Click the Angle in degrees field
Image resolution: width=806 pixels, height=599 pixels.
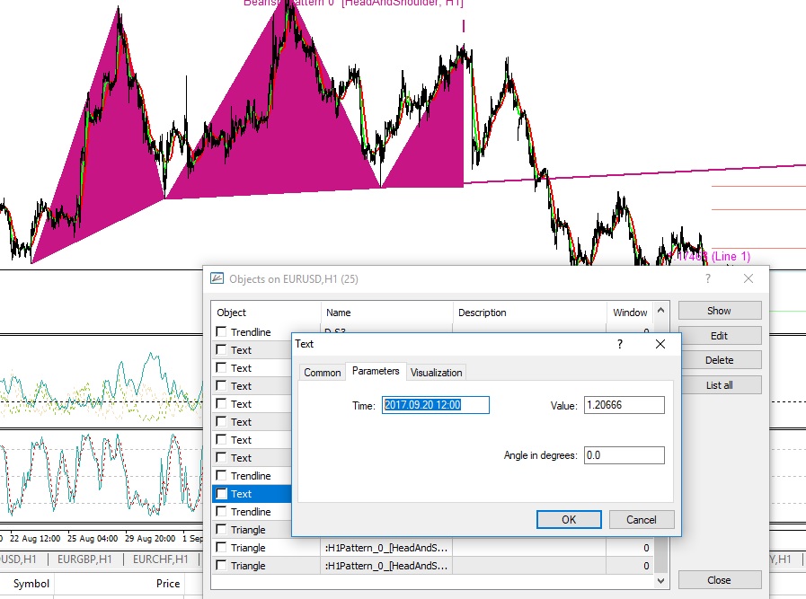point(624,455)
